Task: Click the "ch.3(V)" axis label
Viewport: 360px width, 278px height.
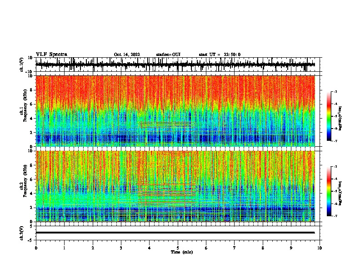Action: click(x=21, y=233)
